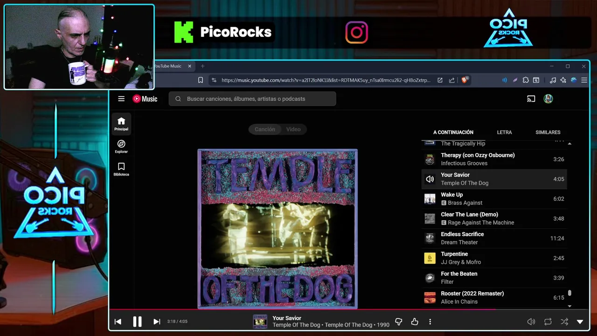Open the Explorar section
This screenshot has height=336, width=597.
click(121, 147)
